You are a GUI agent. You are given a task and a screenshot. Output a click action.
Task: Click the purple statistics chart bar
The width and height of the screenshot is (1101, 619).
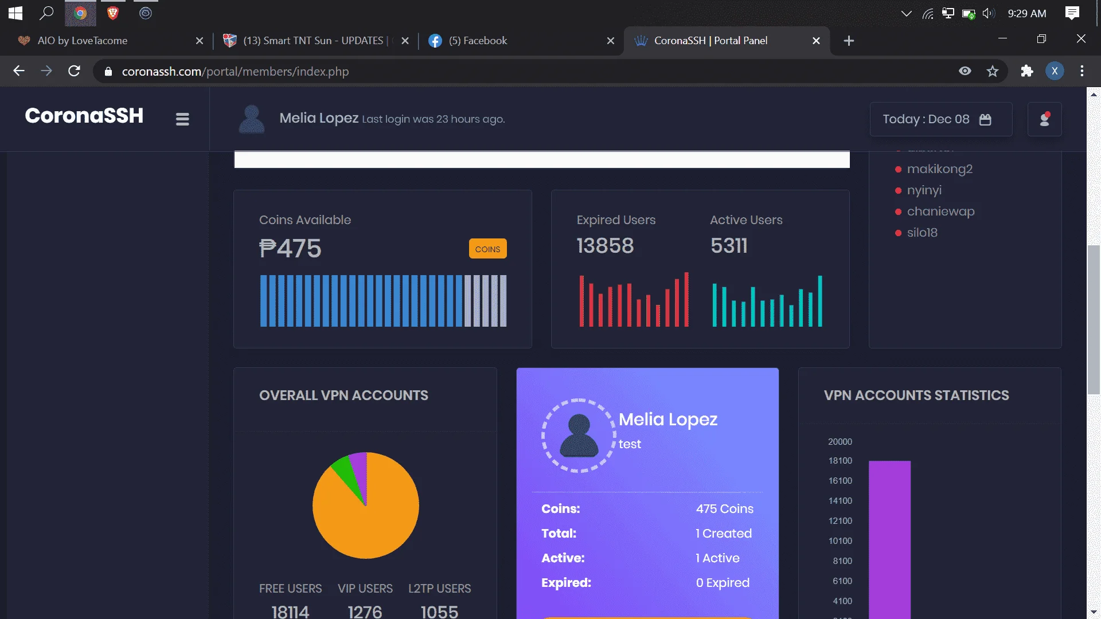(x=889, y=539)
